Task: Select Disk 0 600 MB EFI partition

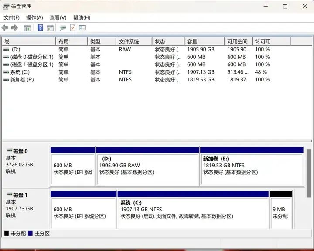Action: pos(73,166)
